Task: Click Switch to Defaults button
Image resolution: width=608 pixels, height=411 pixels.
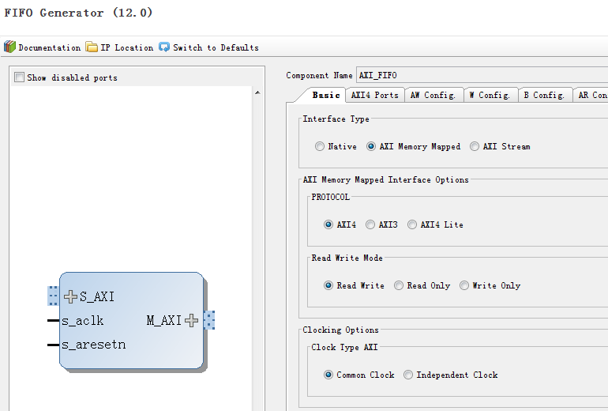Action: (209, 47)
